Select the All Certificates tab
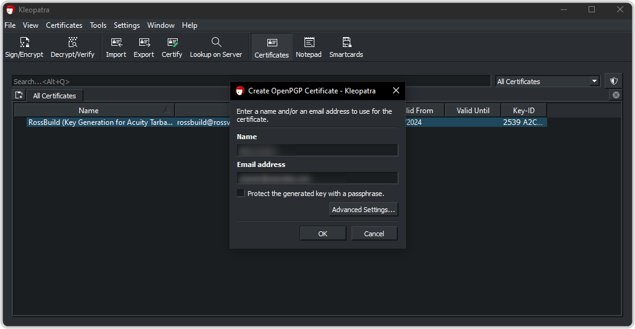 54,96
